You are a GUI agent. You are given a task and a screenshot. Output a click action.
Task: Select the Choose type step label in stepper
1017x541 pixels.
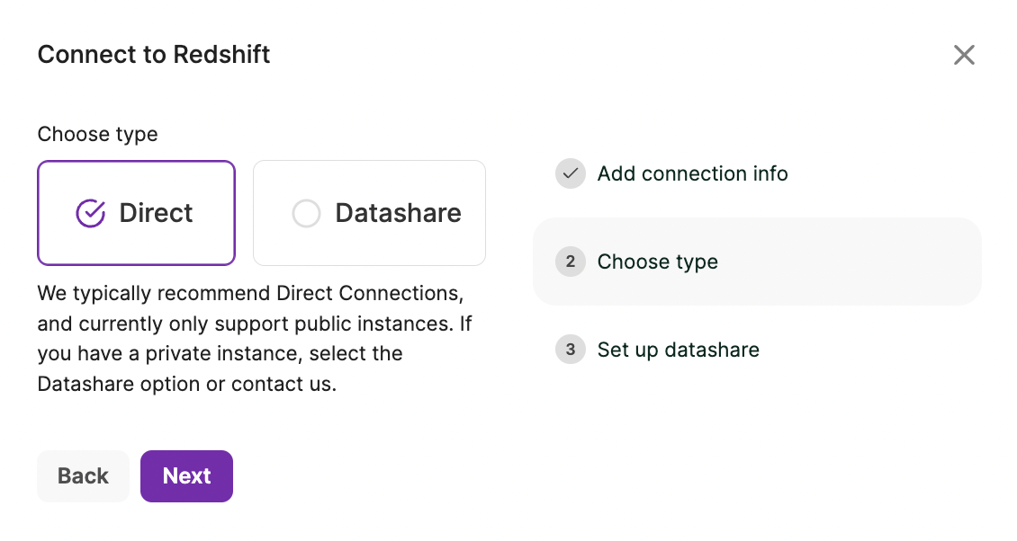tap(657, 262)
